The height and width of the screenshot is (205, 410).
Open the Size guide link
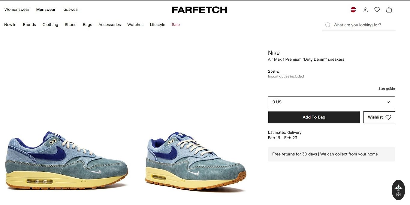(x=387, y=89)
